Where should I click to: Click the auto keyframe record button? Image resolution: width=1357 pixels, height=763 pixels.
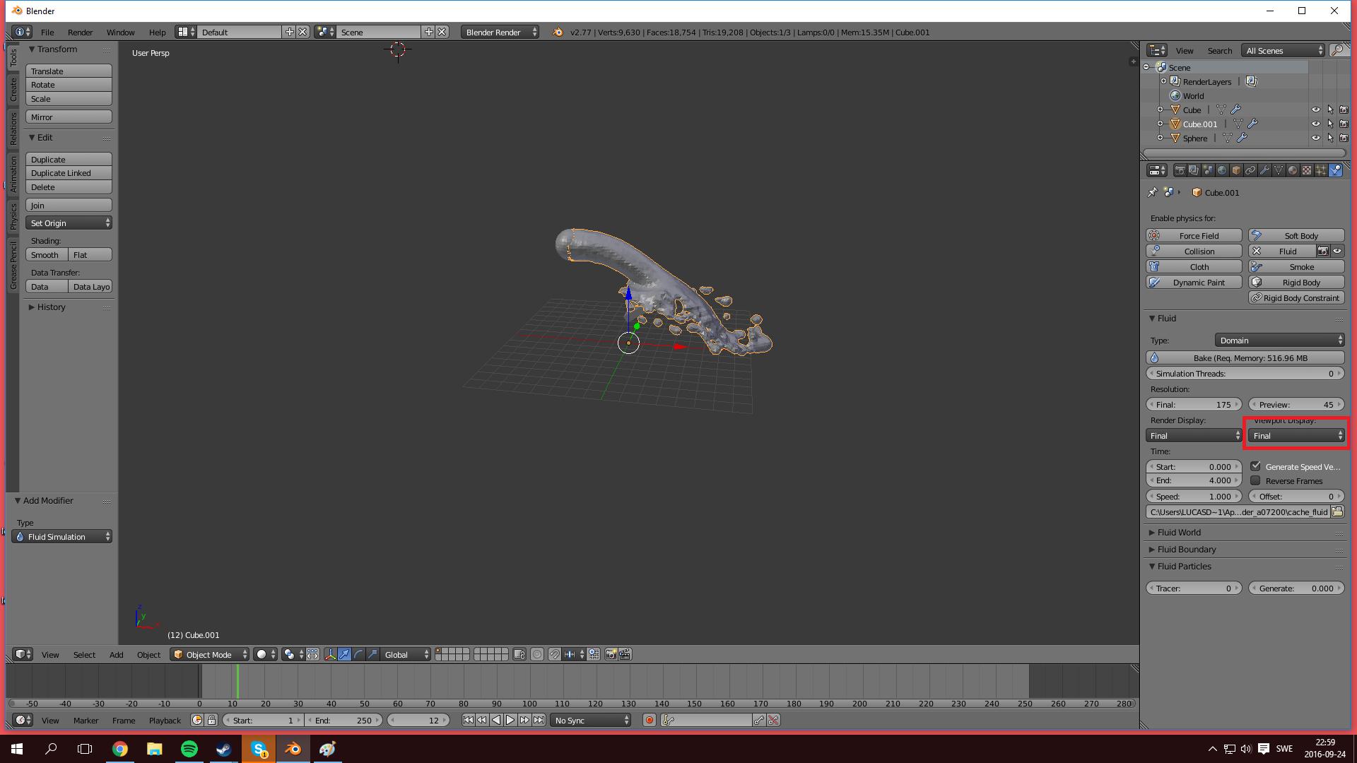(x=649, y=721)
